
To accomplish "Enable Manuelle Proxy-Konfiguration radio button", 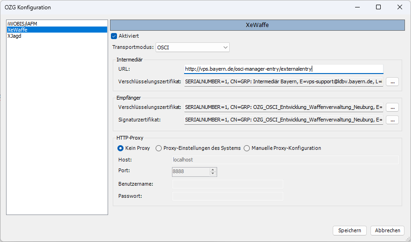I will click(247, 148).
